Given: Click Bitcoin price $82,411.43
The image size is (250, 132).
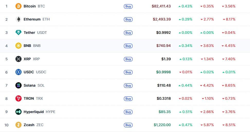Looking at the screenshot, I should (161, 6).
